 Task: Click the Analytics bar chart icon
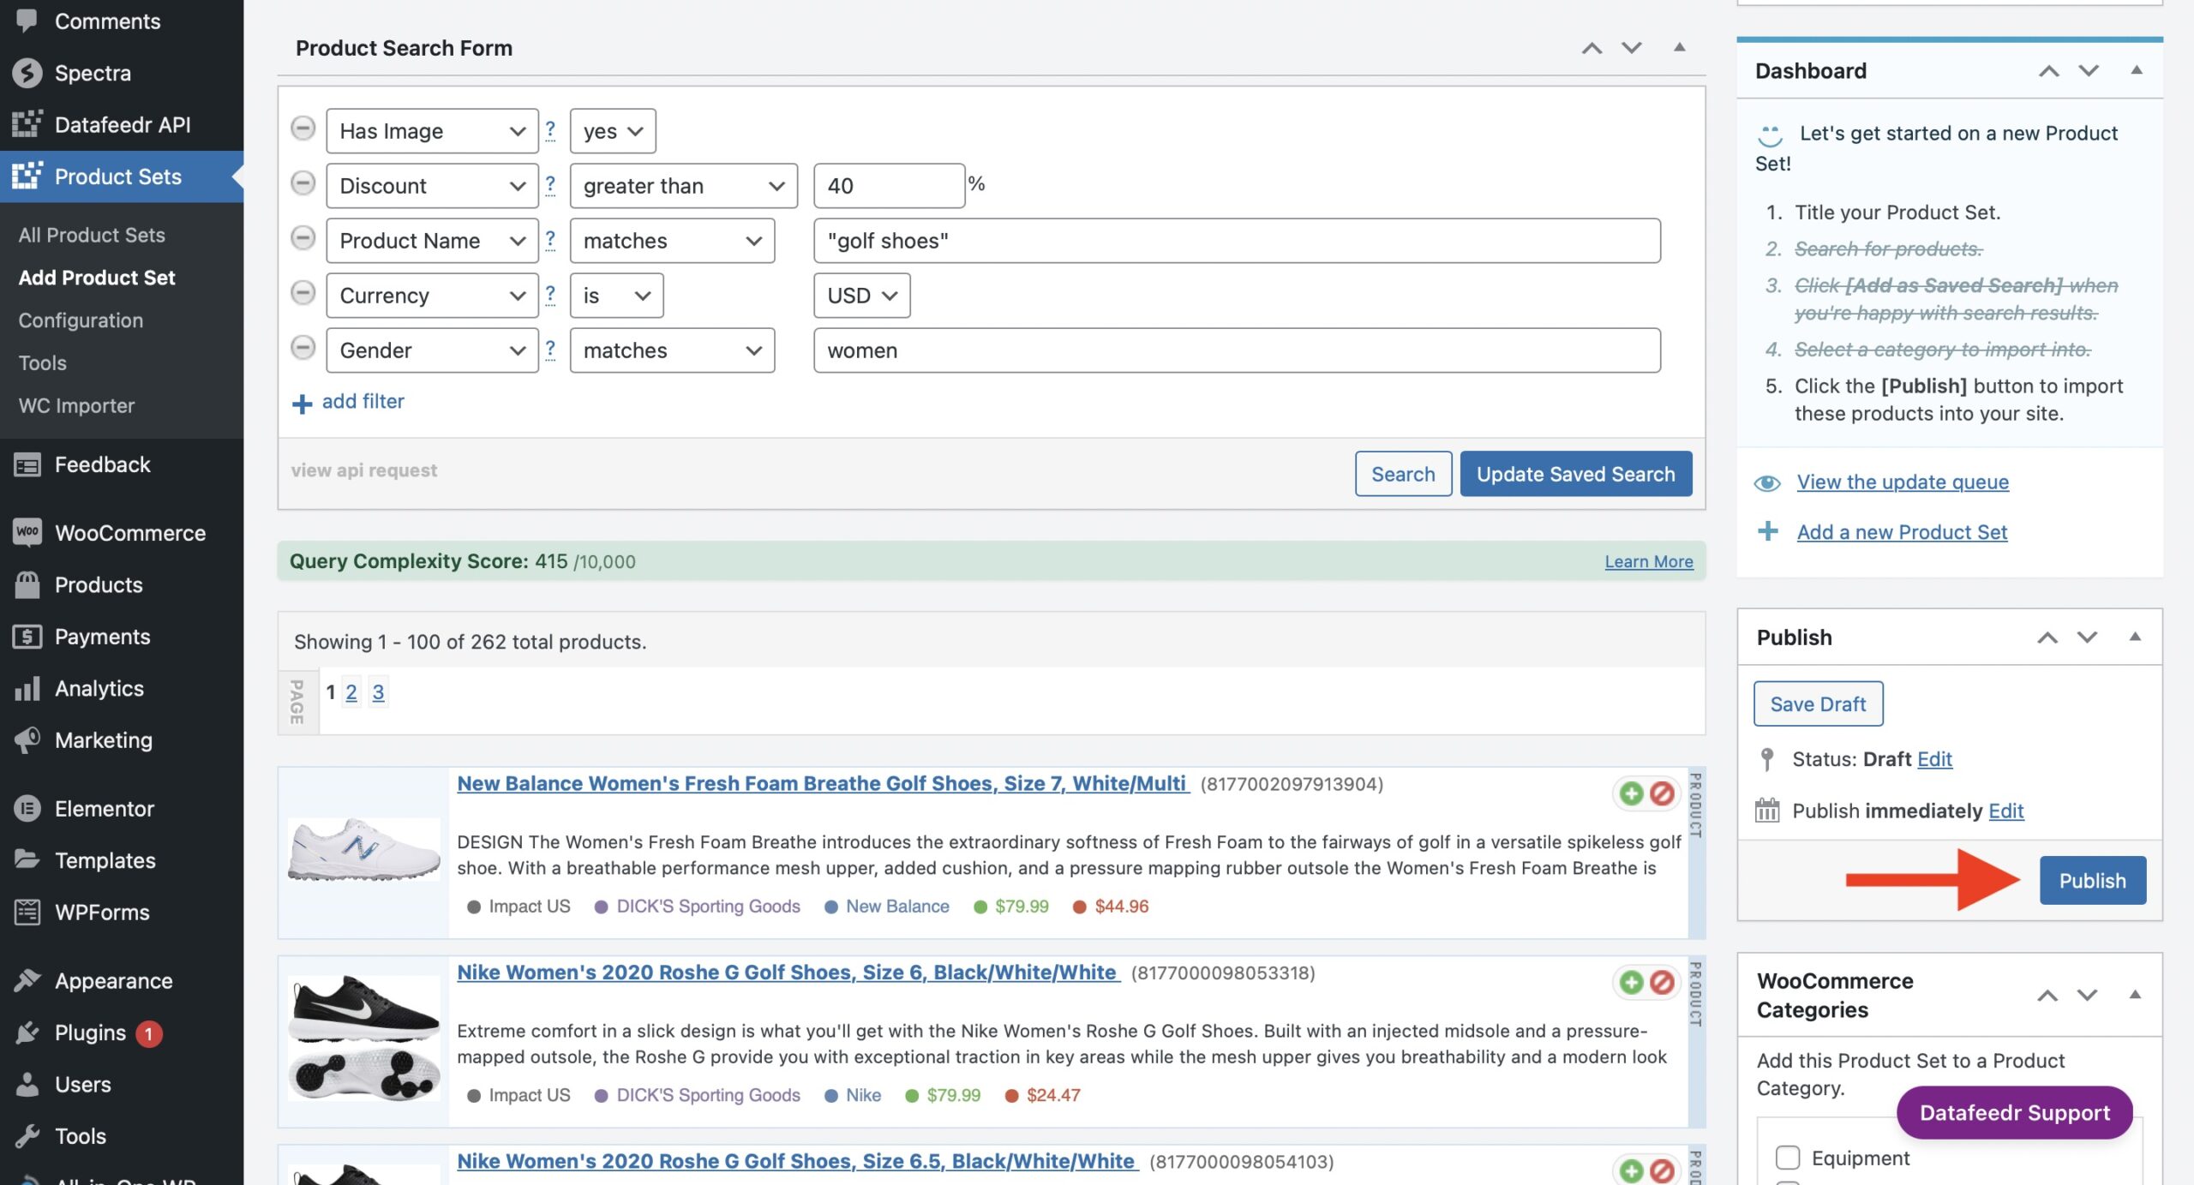point(27,688)
